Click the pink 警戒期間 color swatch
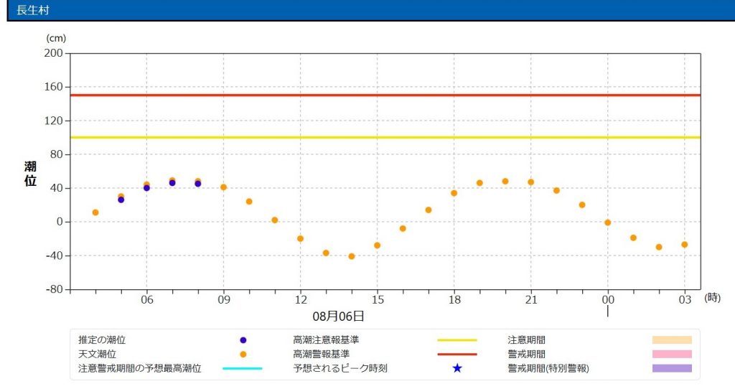 [x=672, y=355]
